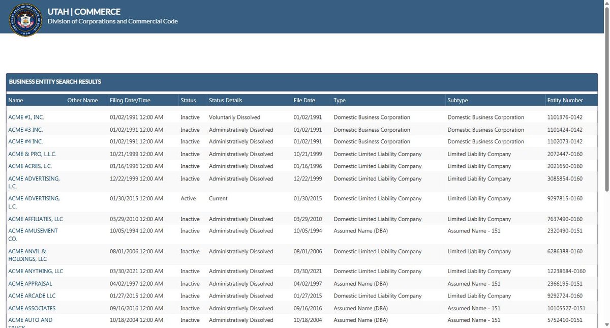Click the page's vertical scrollbar thumb
The width and height of the screenshot is (610, 328).
pyautogui.click(x=606, y=99)
